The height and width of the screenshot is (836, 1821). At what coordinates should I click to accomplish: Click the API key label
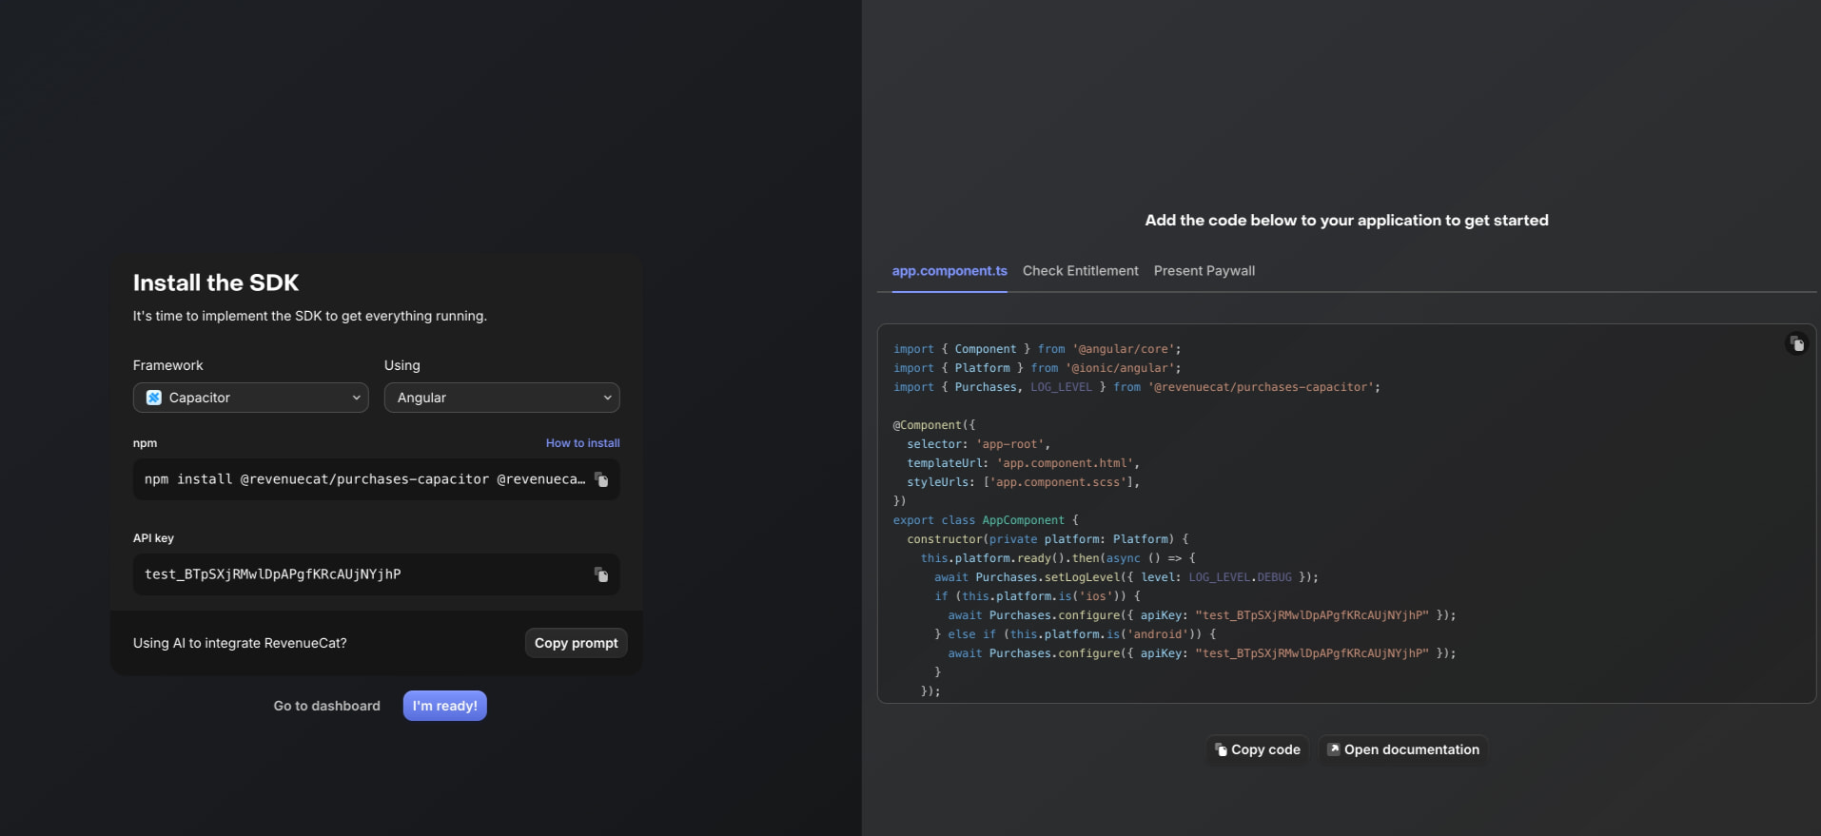tap(153, 538)
